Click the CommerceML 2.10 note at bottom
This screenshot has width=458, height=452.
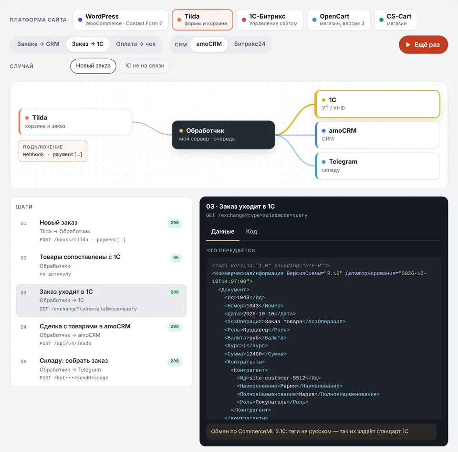click(x=321, y=431)
